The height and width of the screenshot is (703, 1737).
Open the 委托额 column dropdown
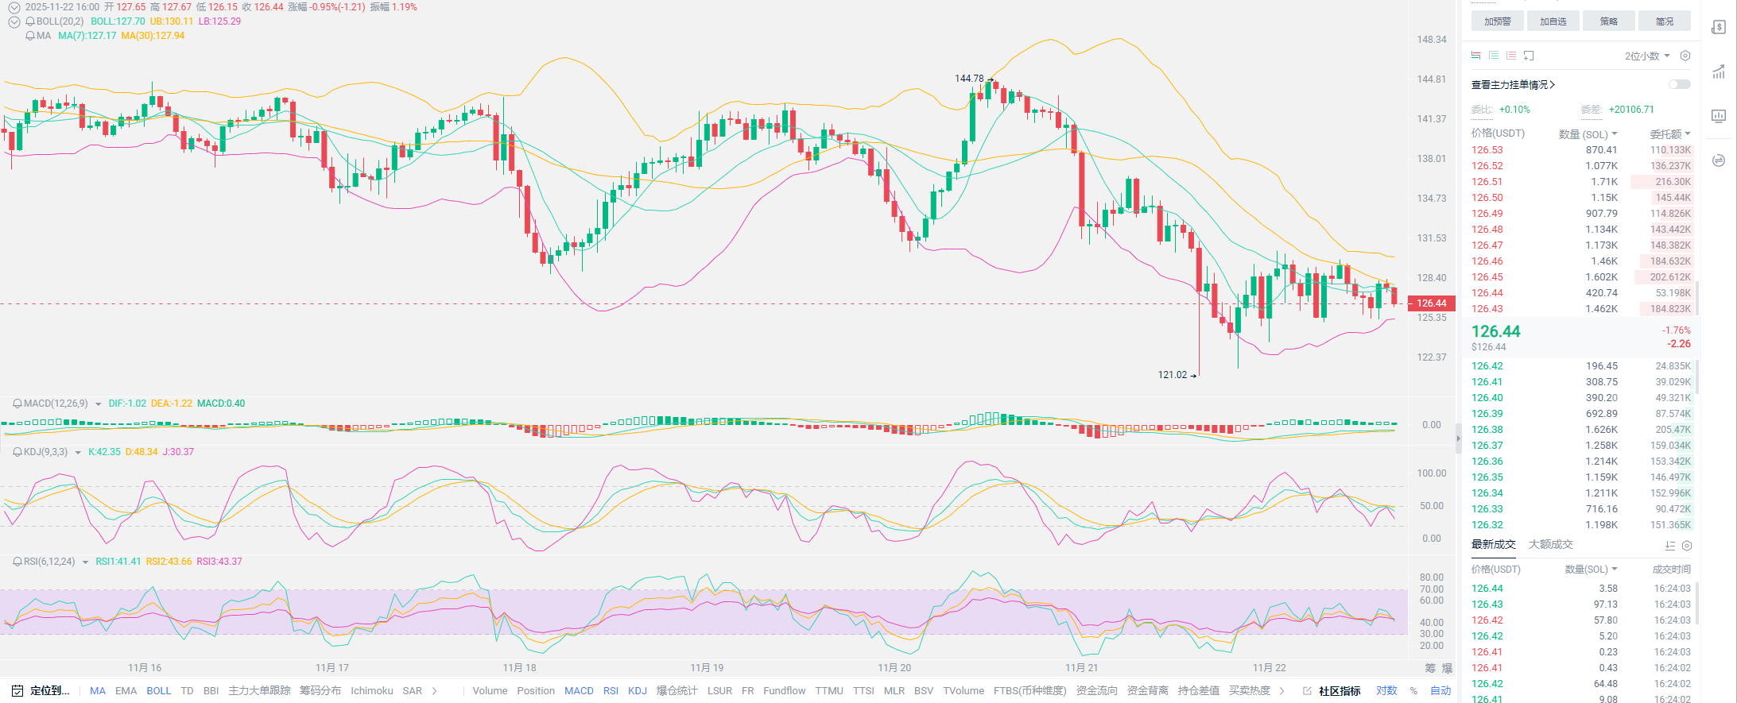1669,133
